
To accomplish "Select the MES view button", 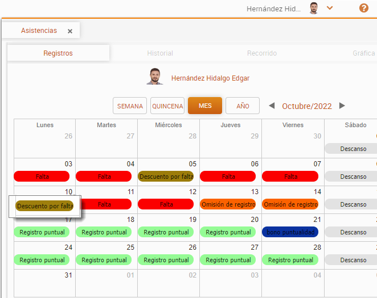I will tap(205, 106).
